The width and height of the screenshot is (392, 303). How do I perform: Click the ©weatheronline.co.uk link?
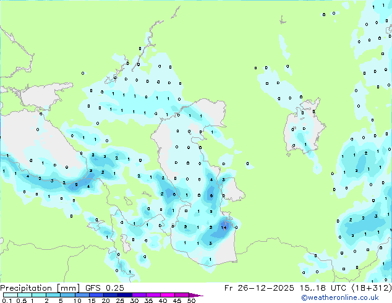pos(340,297)
